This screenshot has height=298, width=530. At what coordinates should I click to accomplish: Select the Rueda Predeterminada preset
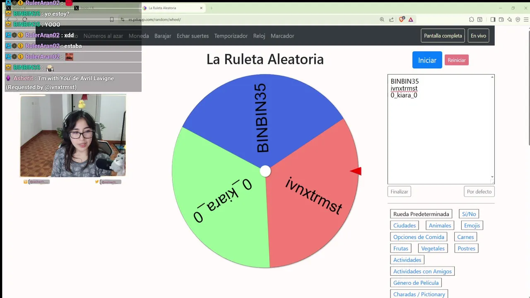[421, 214]
